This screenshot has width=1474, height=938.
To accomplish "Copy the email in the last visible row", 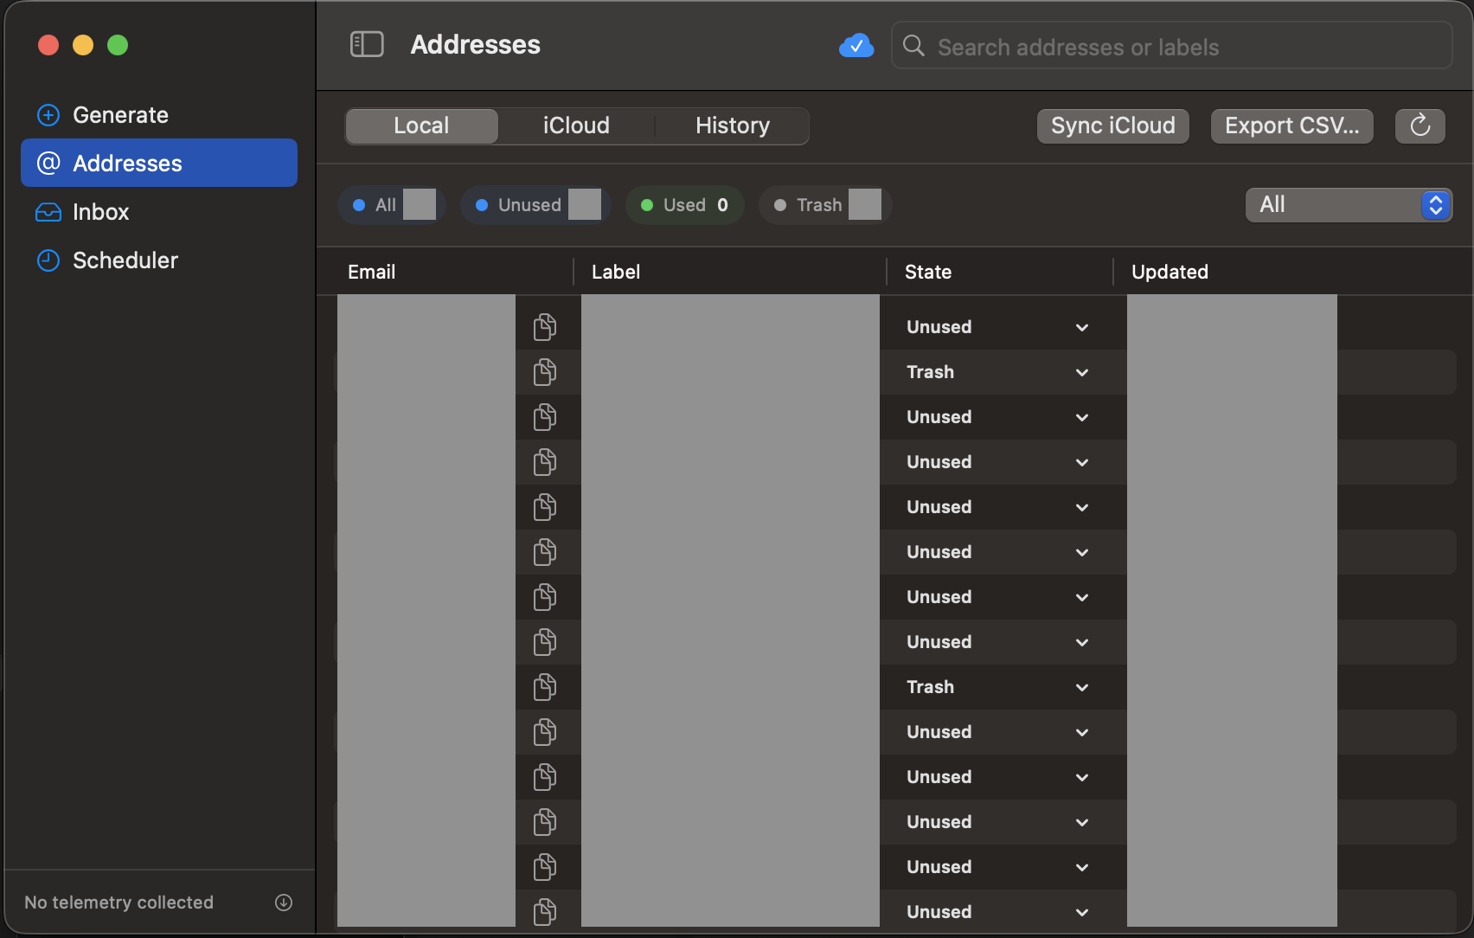I will click(x=545, y=912).
